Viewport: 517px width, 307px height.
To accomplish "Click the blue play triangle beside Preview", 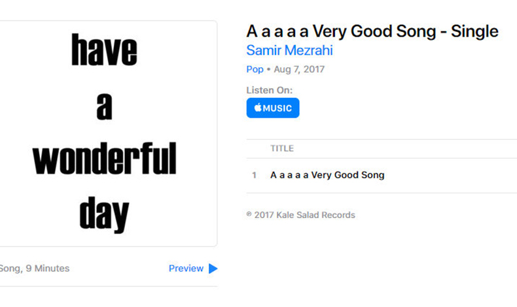I will click(213, 268).
